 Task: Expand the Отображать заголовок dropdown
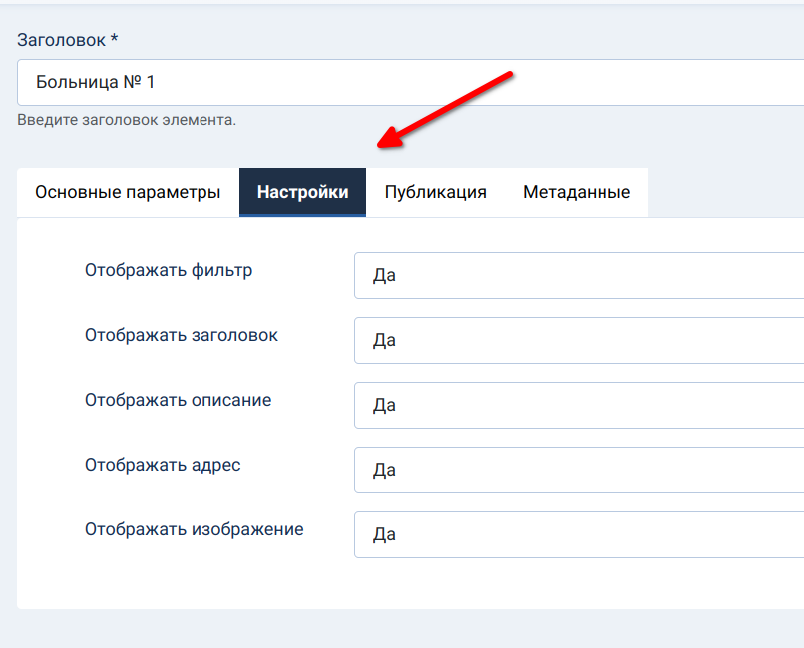pyautogui.click(x=579, y=340)
